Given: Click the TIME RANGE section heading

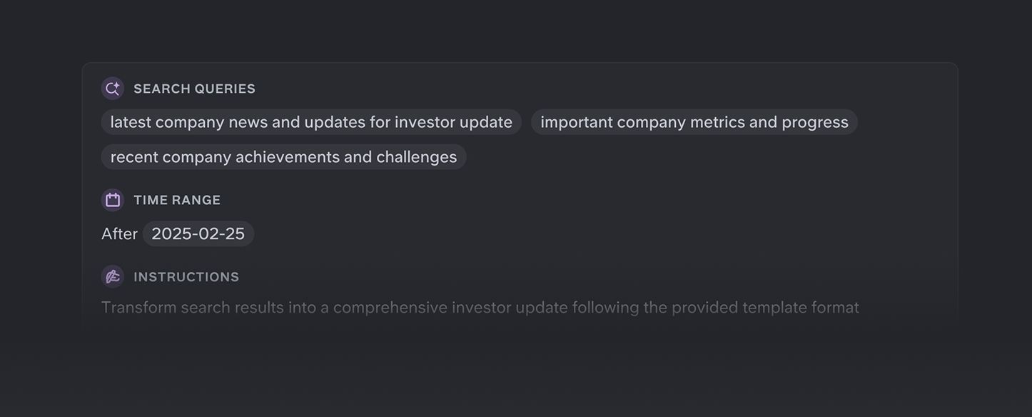Looking at the screenshot, I should click(177, 200).
